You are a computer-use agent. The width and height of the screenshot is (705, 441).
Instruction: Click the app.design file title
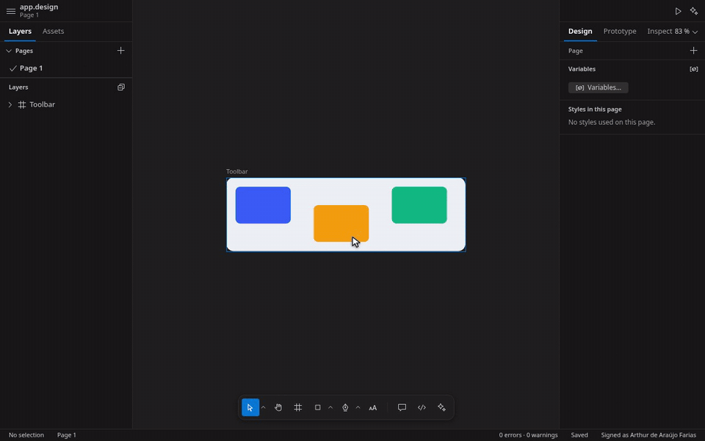tap(39, 7)
